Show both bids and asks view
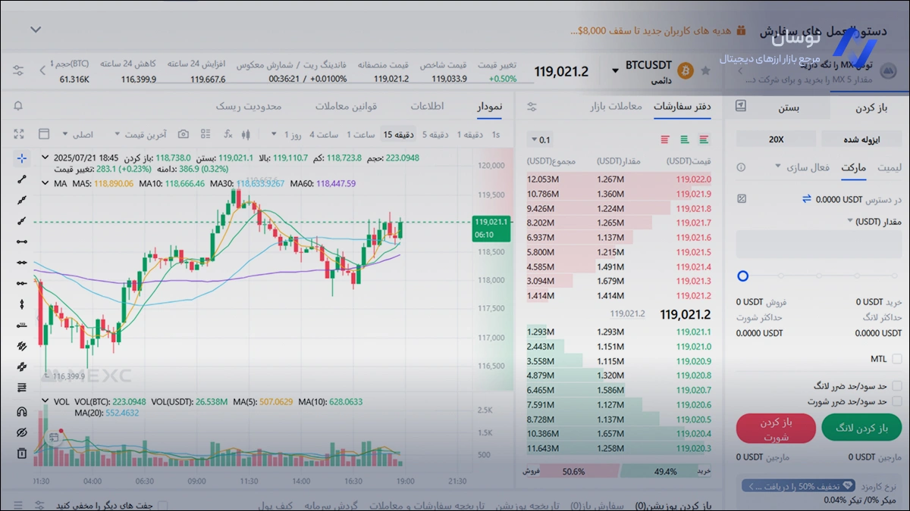 point(704,139)
